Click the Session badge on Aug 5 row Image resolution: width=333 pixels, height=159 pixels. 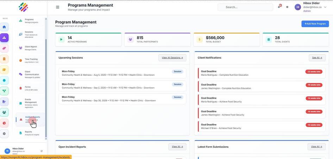(177, 71)
